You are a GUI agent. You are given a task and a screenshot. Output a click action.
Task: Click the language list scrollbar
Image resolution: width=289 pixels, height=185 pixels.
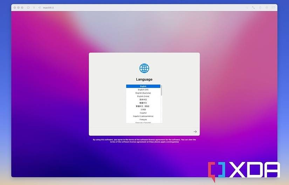(161, 90)
